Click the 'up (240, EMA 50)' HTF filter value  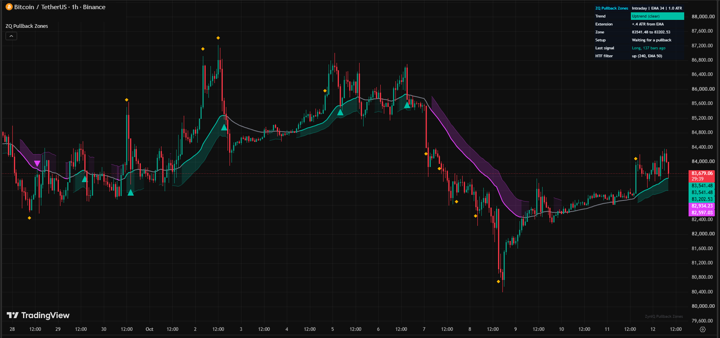[647, 56]
